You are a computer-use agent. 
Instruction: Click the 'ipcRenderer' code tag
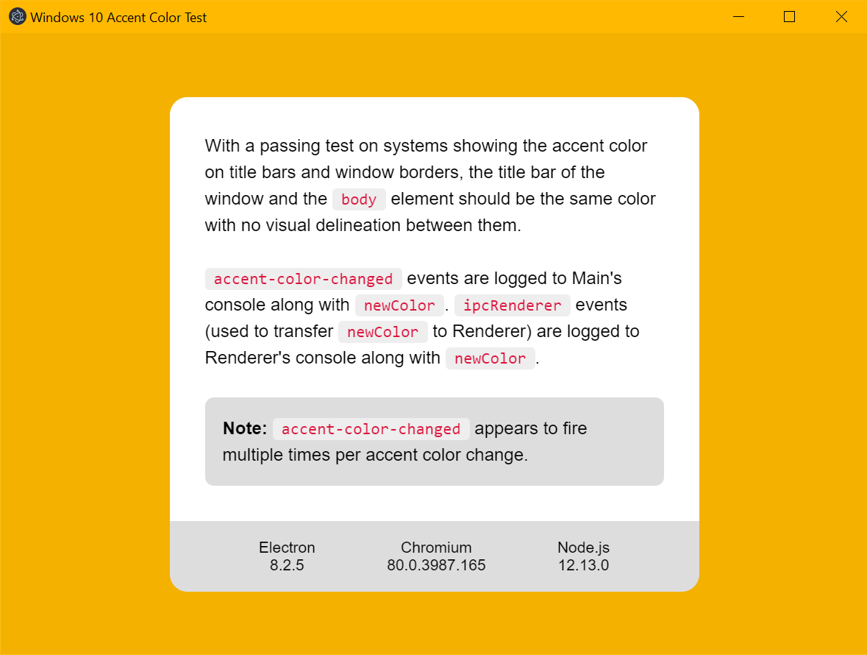tap(512, 305)
